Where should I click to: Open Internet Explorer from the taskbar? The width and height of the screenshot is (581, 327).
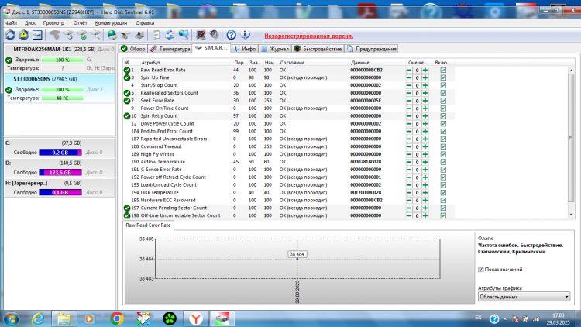pos(38,318)
